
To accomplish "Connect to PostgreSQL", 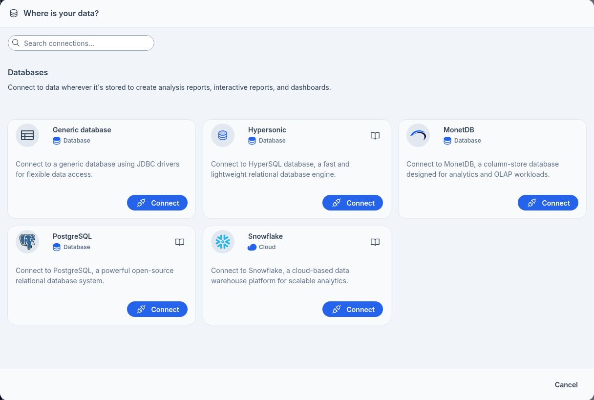I will [157, 310].
